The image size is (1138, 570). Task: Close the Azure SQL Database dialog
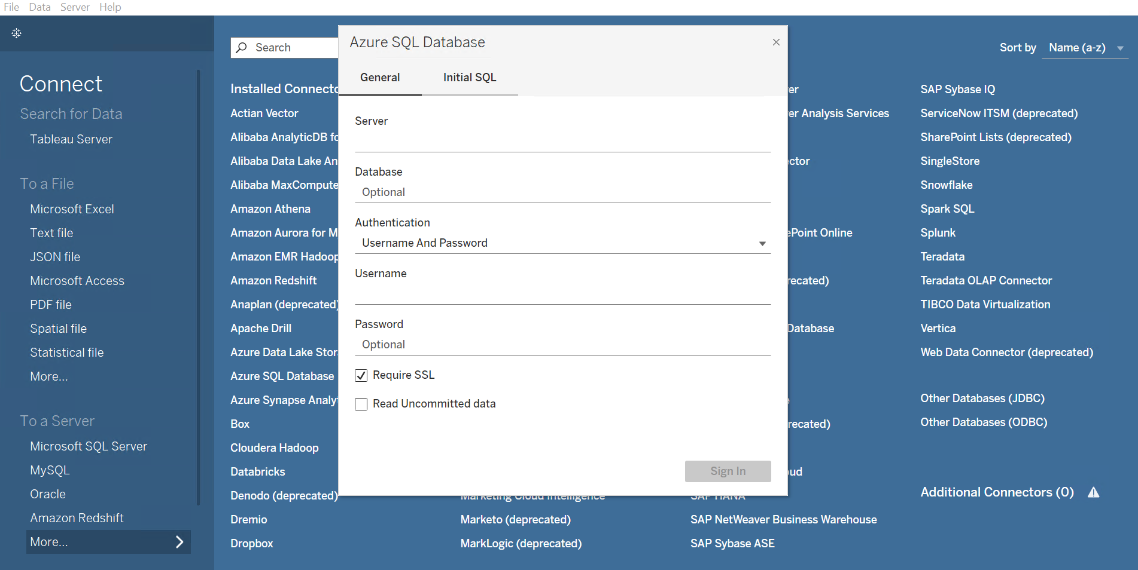[775, 42]
